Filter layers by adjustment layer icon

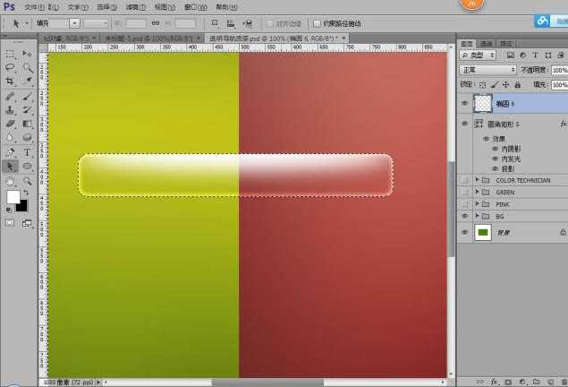coord(522,56)
